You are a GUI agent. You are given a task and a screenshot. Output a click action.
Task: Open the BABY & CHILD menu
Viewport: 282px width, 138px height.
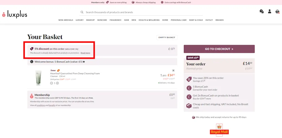click(196, 20)
